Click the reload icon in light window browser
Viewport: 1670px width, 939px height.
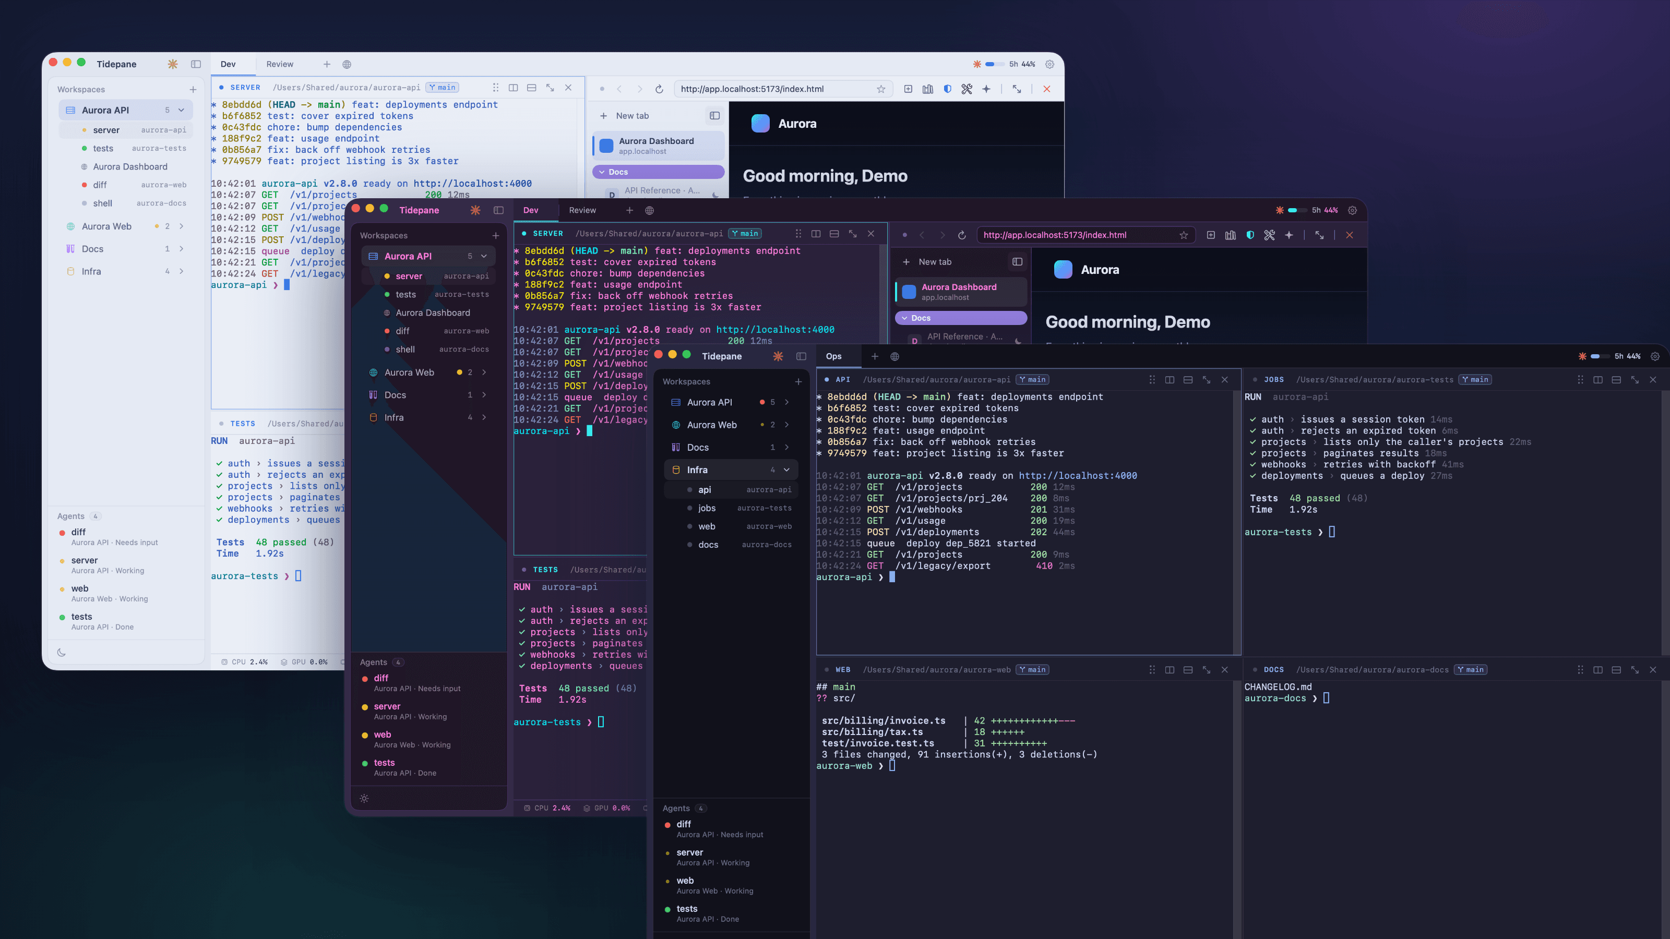pyautogui.click(x=659, y=89)
